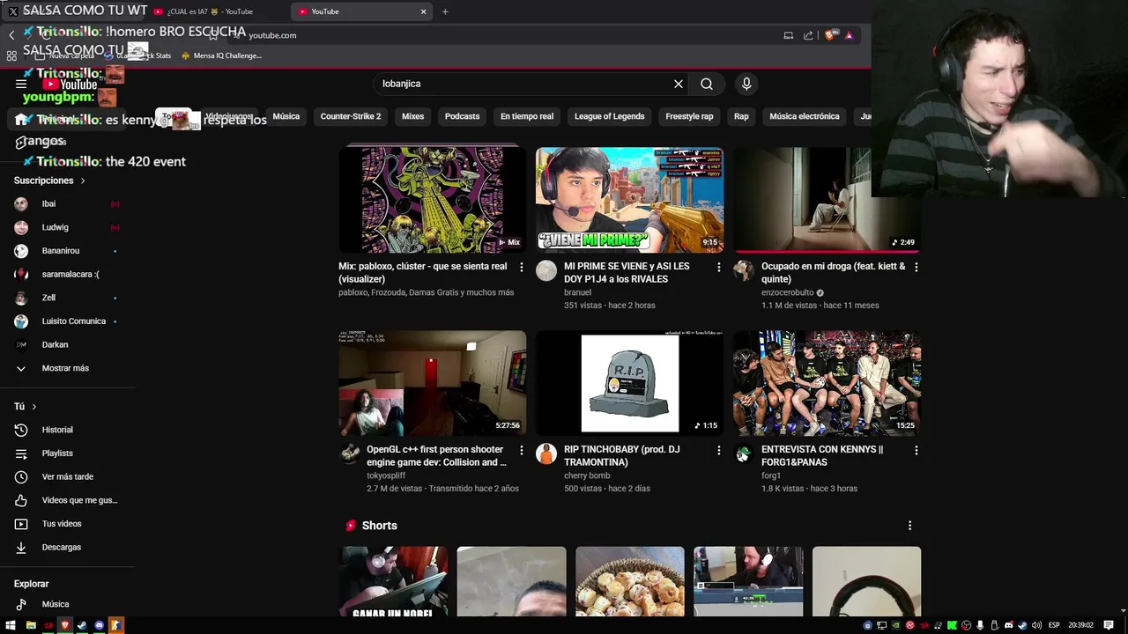Play the VIENE MI PRIME thumbnail
Screen dimensions: 1128x634
(x=630, y=200)
